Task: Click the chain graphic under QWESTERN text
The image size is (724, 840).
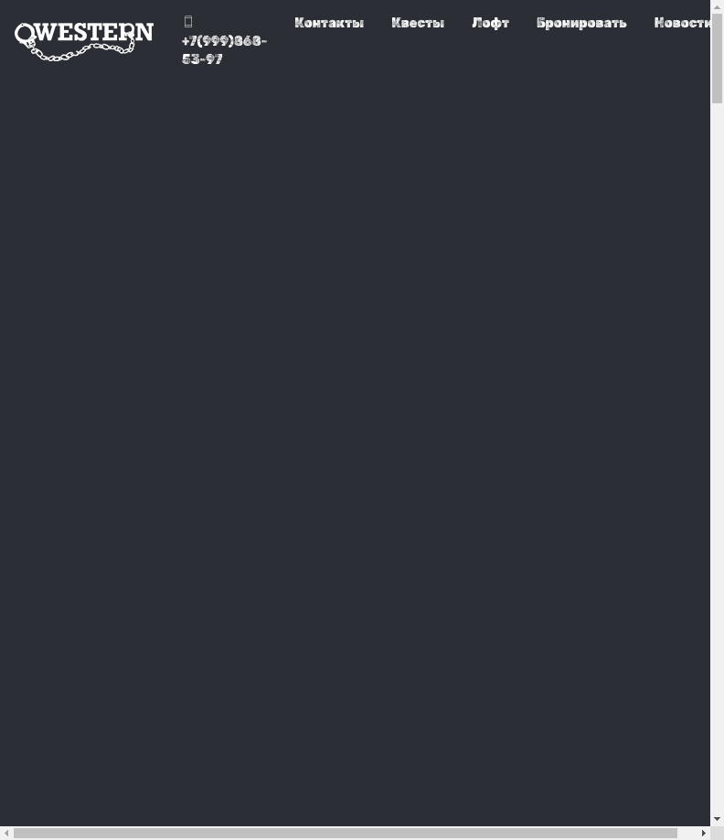Action: [80, 52]
